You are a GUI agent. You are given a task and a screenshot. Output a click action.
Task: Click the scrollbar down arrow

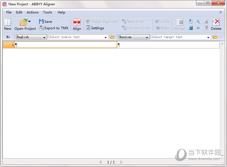(222, 156)
